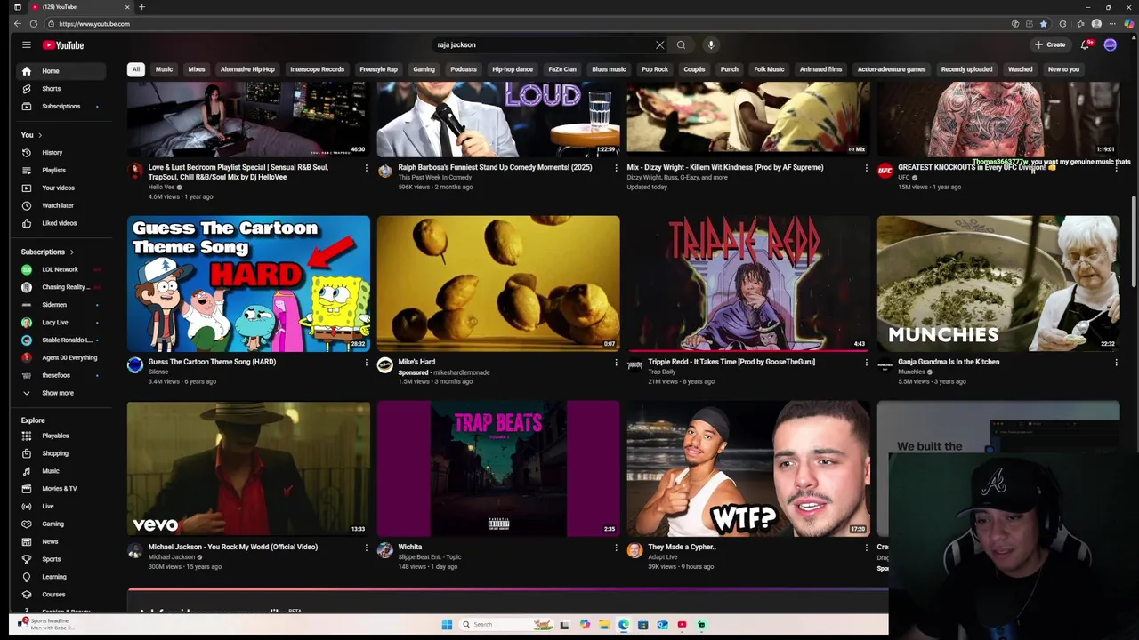Open Playables under Explore

click(61, 436)
